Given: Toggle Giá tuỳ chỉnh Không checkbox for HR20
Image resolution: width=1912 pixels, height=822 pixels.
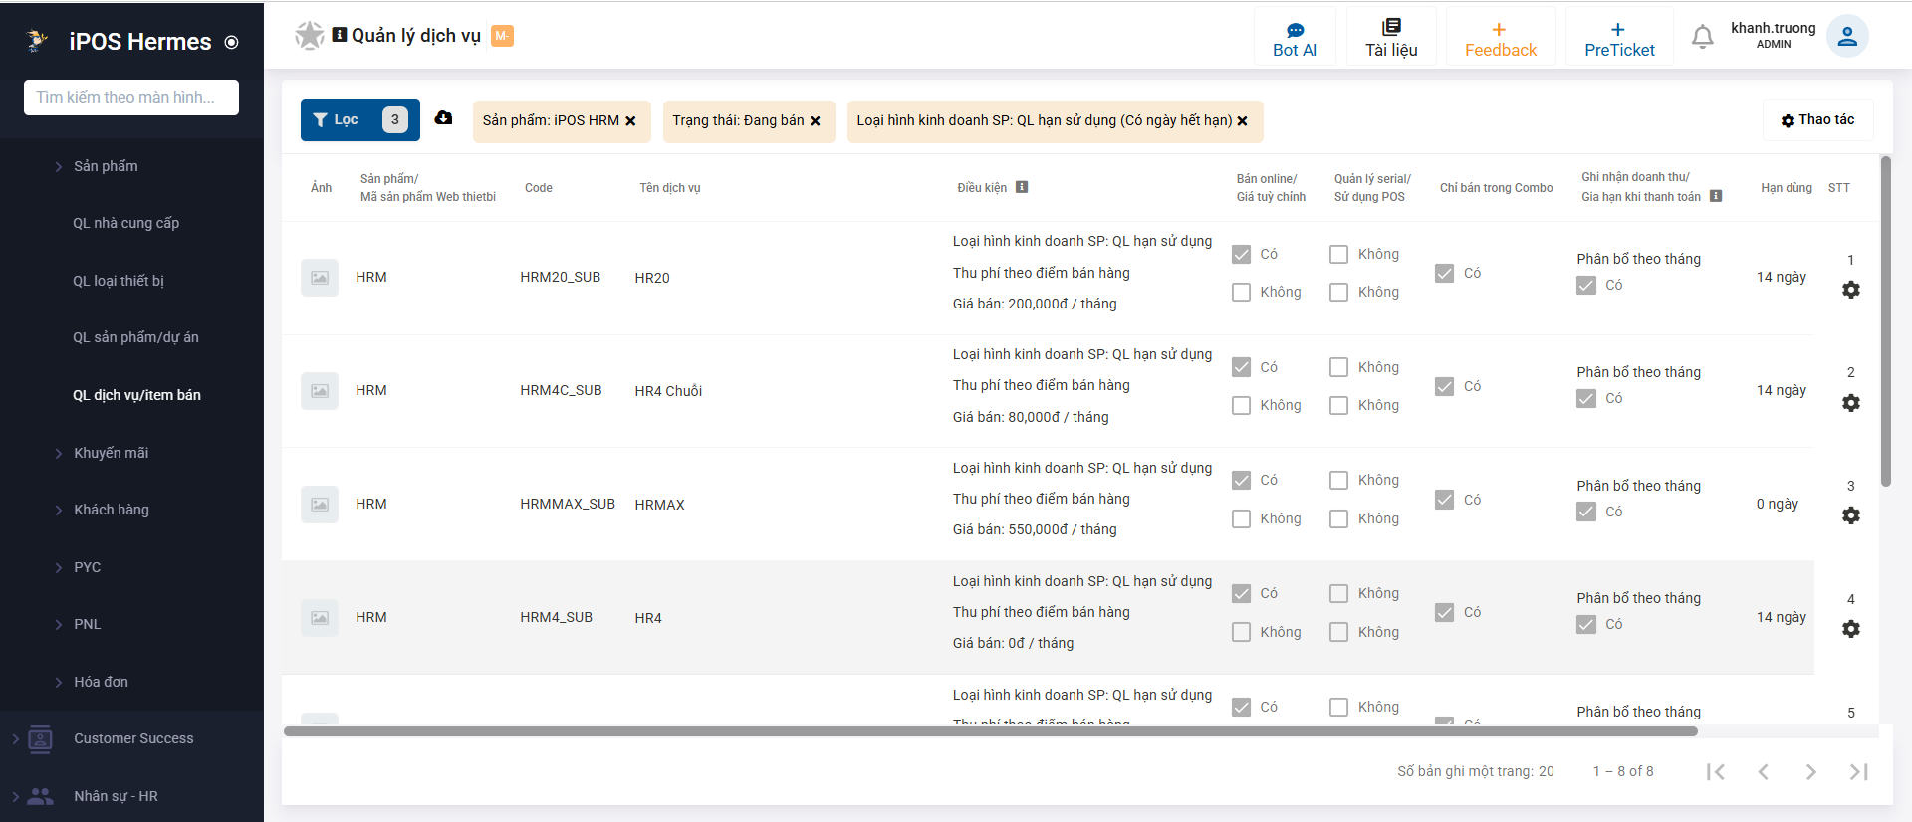Looking at the screenshot, I should [1241, 292].
